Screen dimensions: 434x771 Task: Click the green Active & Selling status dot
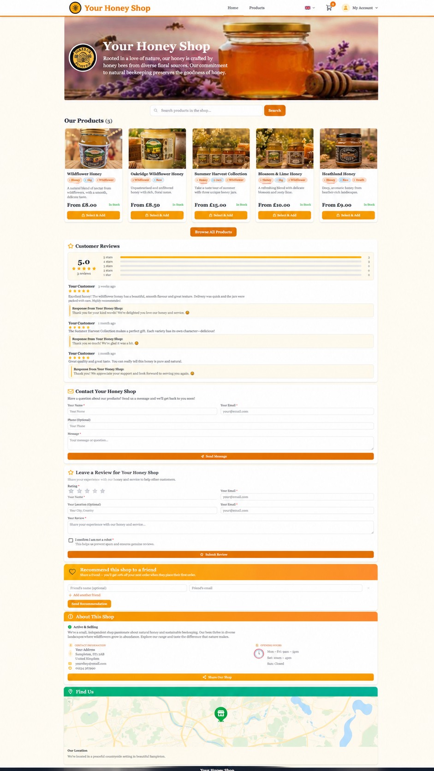coord(70,627)
